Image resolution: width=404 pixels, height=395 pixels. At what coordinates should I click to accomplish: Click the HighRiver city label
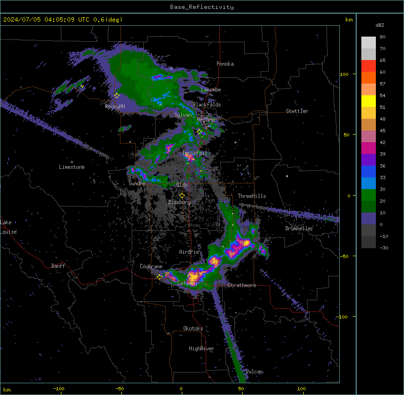(x=202, y=349)
